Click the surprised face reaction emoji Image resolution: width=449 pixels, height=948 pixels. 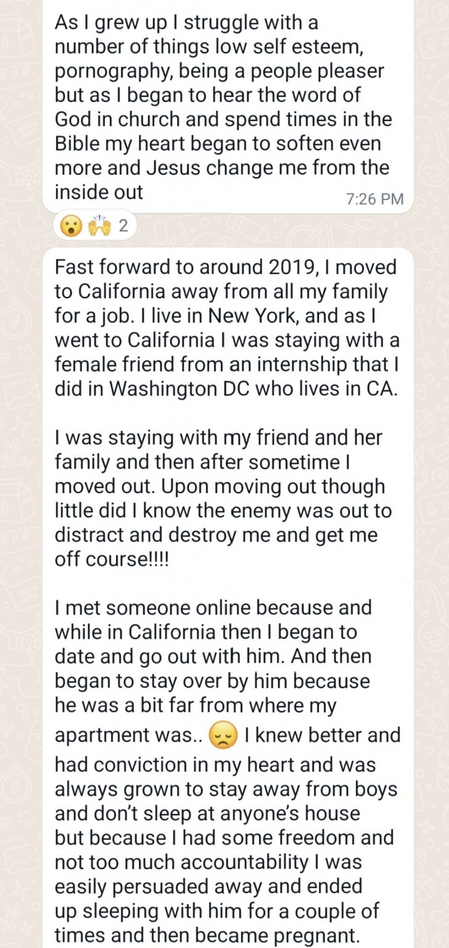pyautogui.click(x=70, y=227)
